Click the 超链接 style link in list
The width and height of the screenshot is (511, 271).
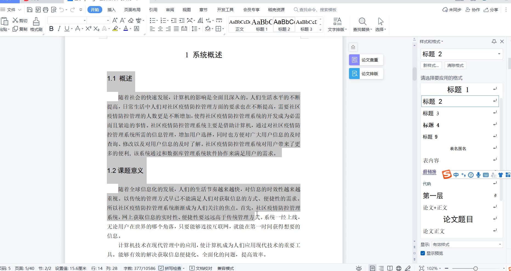(430, 172)
